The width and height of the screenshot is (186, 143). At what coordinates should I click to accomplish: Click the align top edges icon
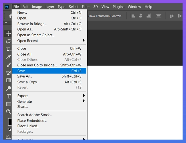172,16
